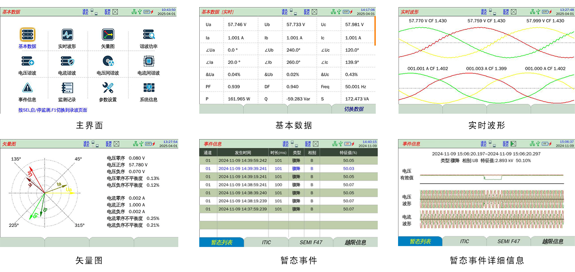The height and width of the screenshot is (272, 575).
Task: Click the 类型:骤降 相别:UB event summary line
Action: point(485,161)
